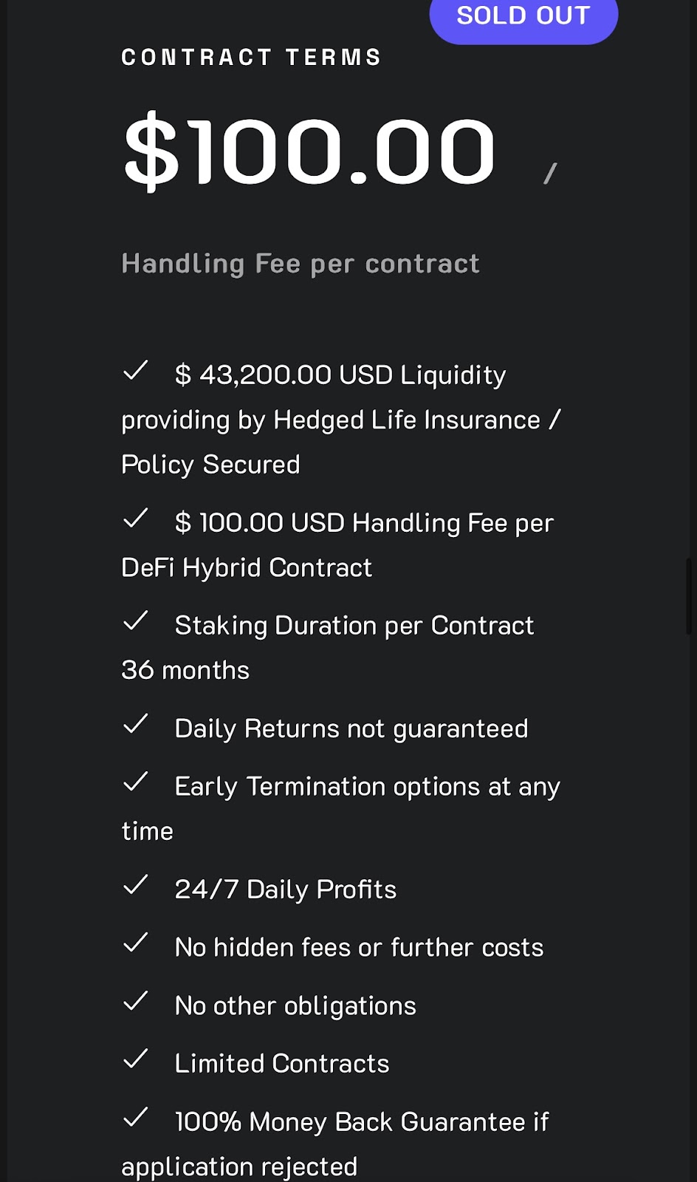Click the 36 months duration text

[x=185, y=670]
